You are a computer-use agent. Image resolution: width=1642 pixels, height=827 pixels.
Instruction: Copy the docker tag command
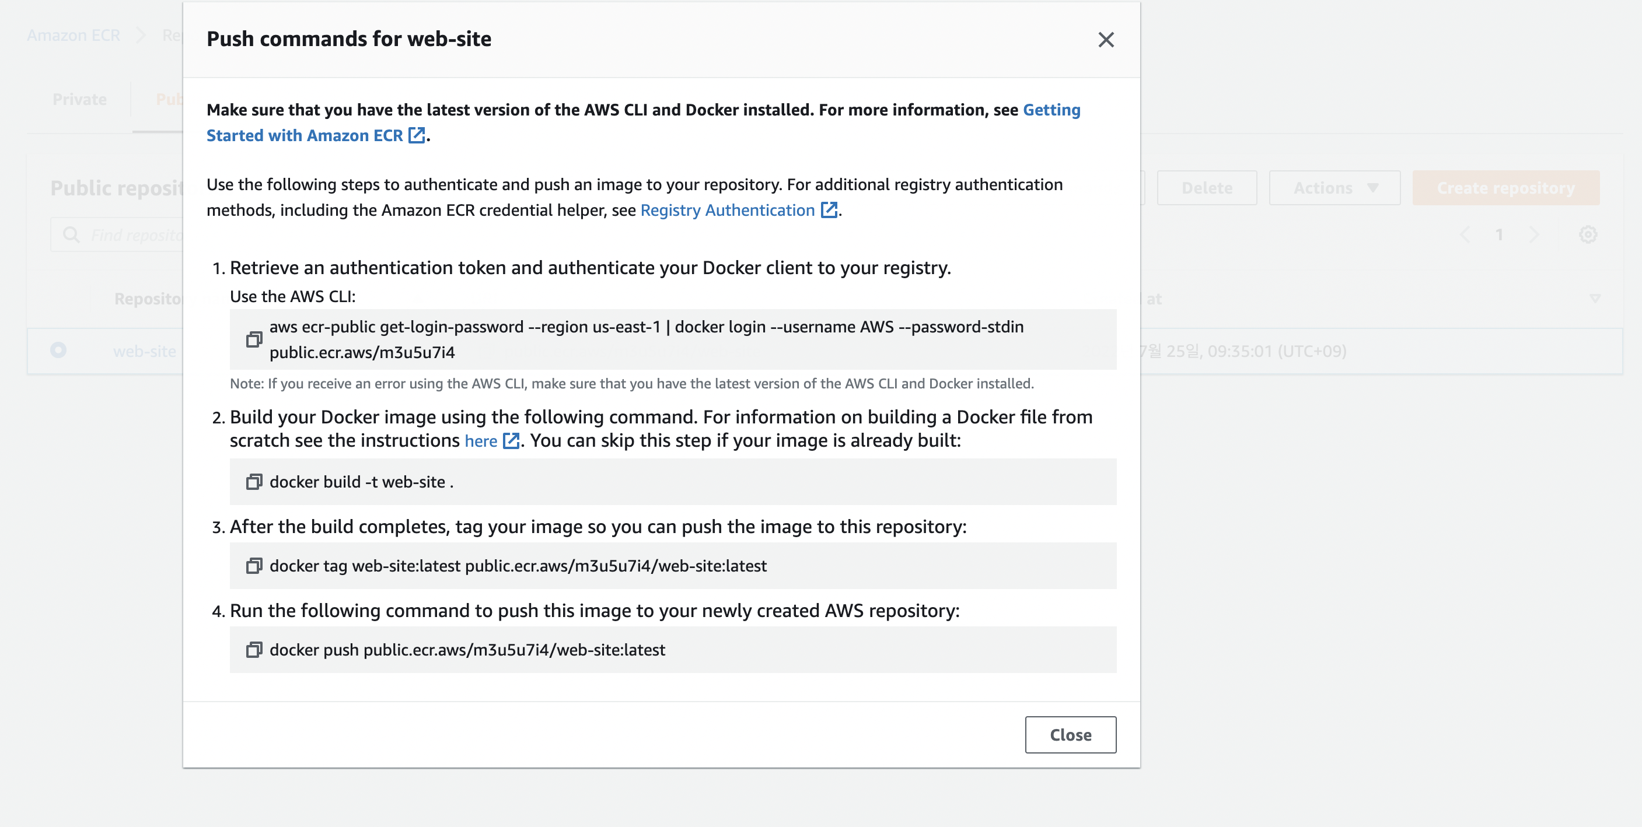point(254,566)
